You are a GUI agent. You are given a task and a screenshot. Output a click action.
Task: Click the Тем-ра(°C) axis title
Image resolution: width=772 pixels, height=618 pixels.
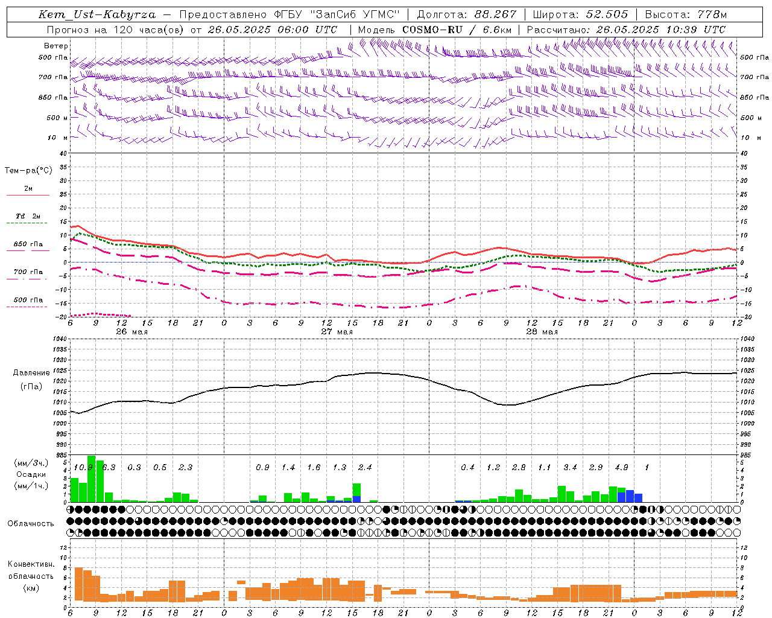click(x=28, y=171)
